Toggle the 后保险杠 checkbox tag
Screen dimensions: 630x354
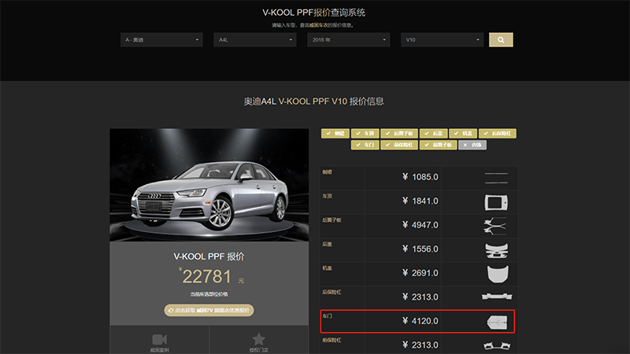click(x=498, y=134)
